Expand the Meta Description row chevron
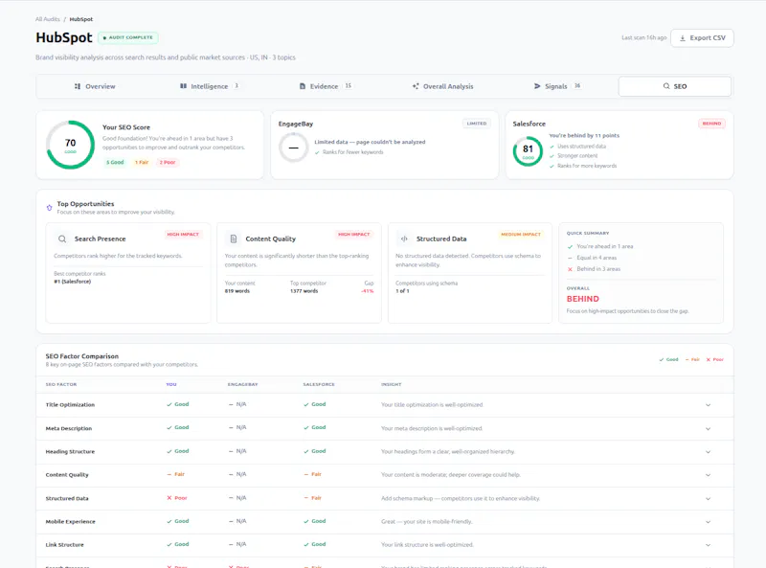766x568 pixels. pos(708,429)
